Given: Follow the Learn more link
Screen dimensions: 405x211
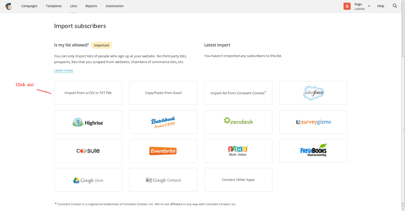Looking at the screenshot, I should [x=64, y=70].
